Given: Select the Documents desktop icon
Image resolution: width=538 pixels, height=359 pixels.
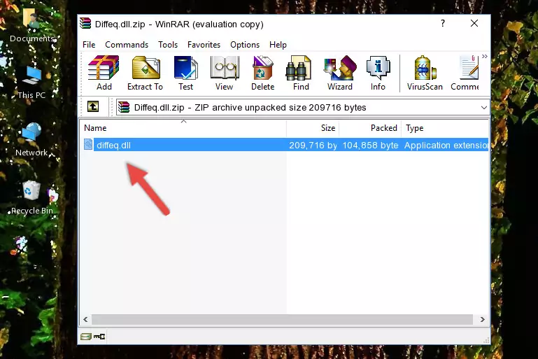Looking at the screenshot, I should pos(32,26).
